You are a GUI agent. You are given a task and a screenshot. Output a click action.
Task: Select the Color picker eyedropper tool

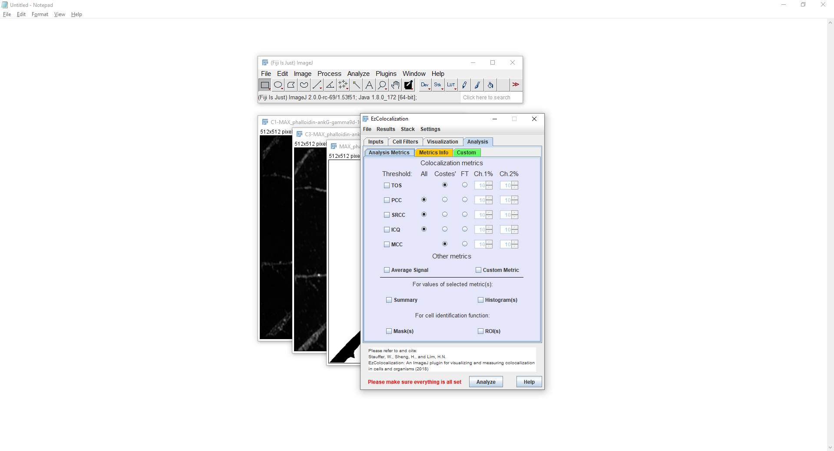pos(408,85)
